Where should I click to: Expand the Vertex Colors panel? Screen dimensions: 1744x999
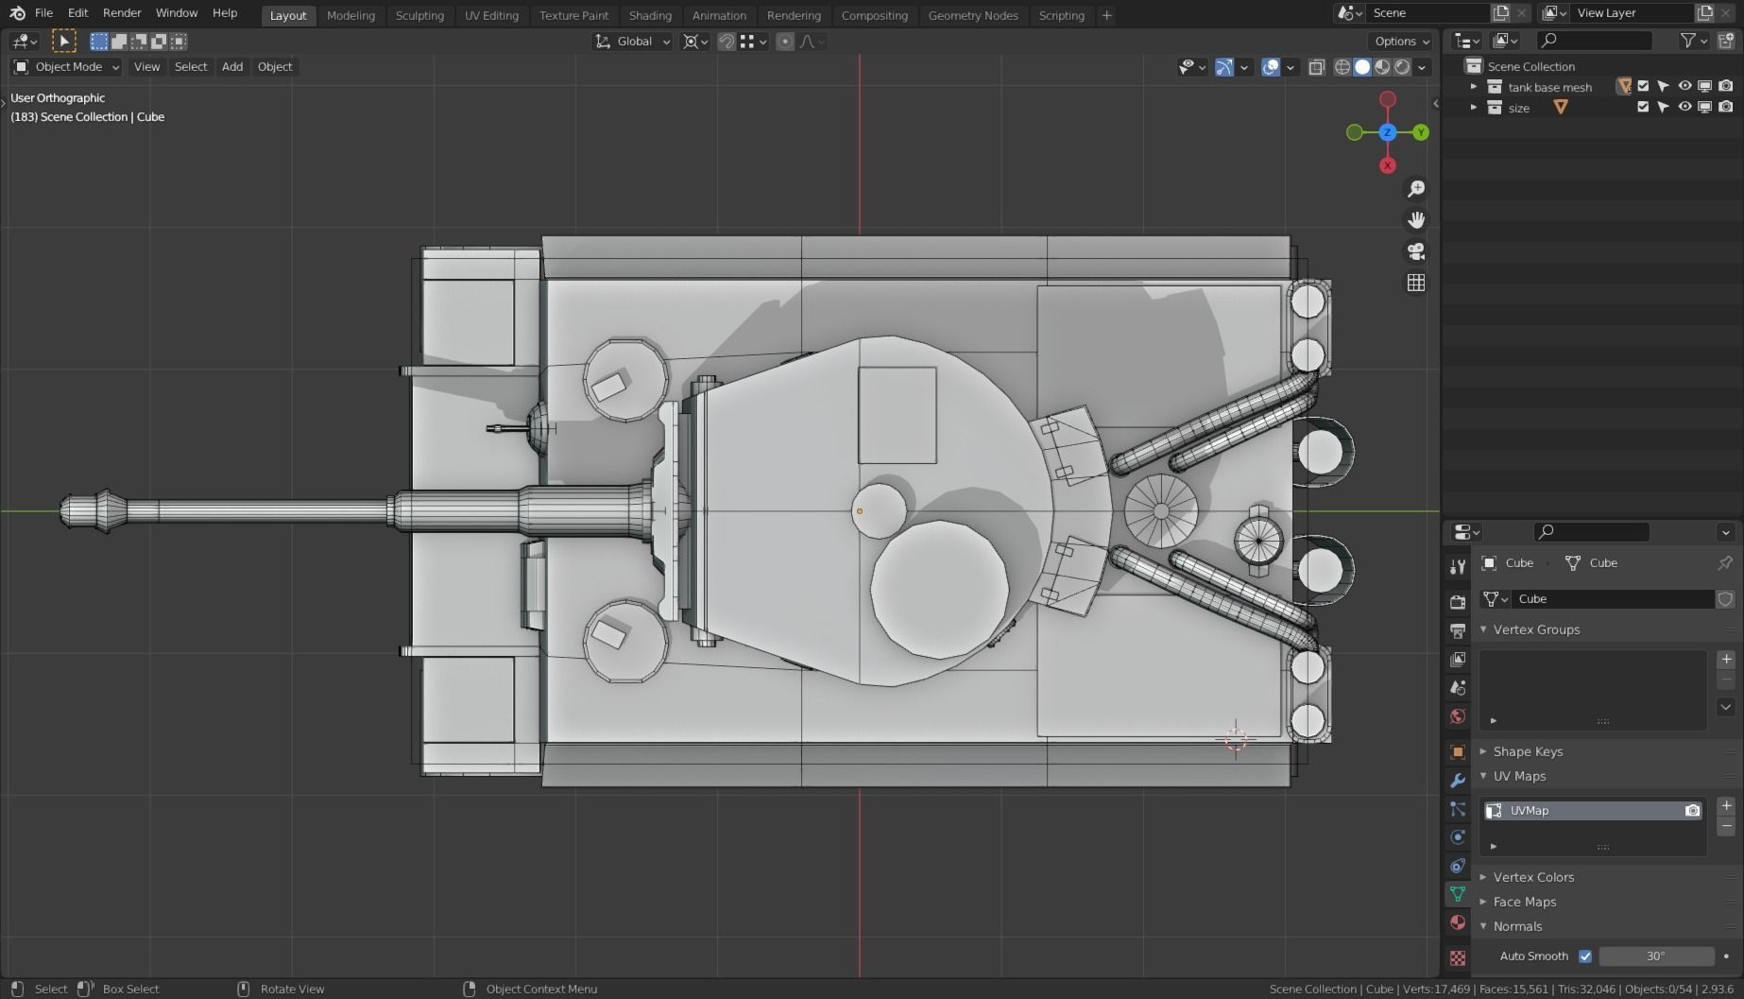tap(1532, 877)
